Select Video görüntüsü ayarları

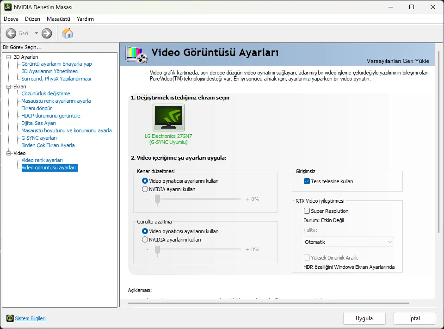coord(49,168)
